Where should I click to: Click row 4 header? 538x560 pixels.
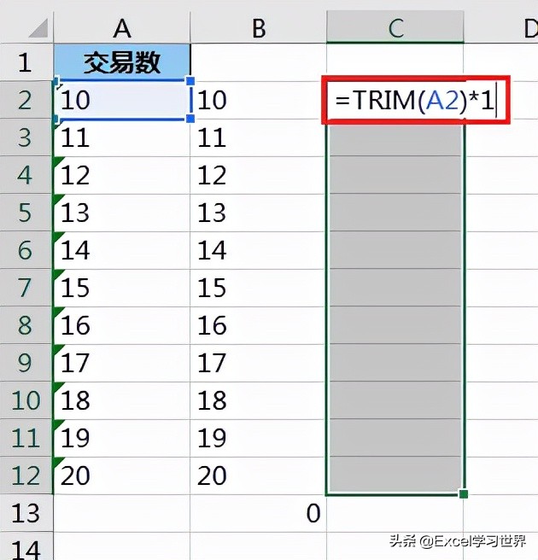(x=26, y=175)
